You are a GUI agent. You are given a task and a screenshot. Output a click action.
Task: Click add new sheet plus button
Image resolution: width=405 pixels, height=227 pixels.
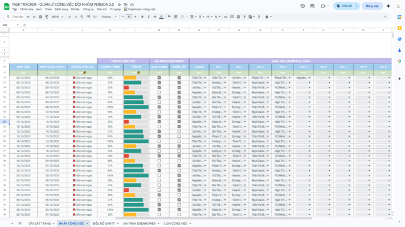pyautogui.click(x=12, y=224)
